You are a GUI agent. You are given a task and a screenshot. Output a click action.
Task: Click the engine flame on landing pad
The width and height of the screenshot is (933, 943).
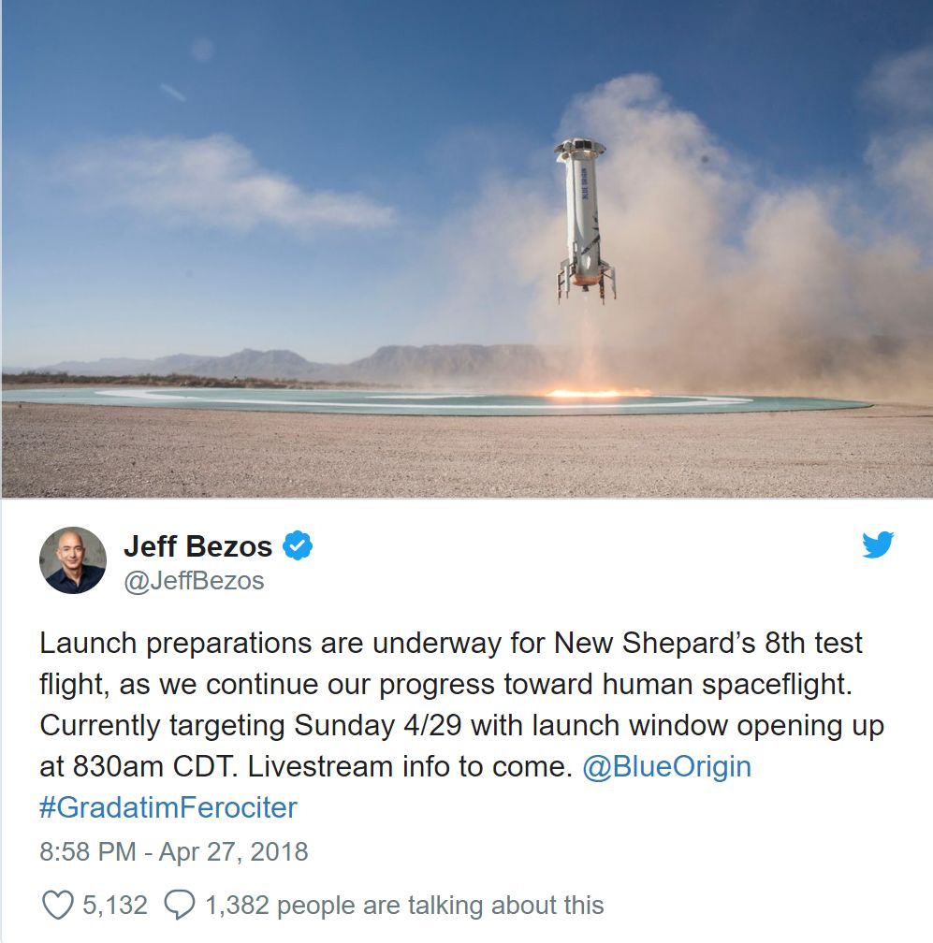click(x=592, y=393)
